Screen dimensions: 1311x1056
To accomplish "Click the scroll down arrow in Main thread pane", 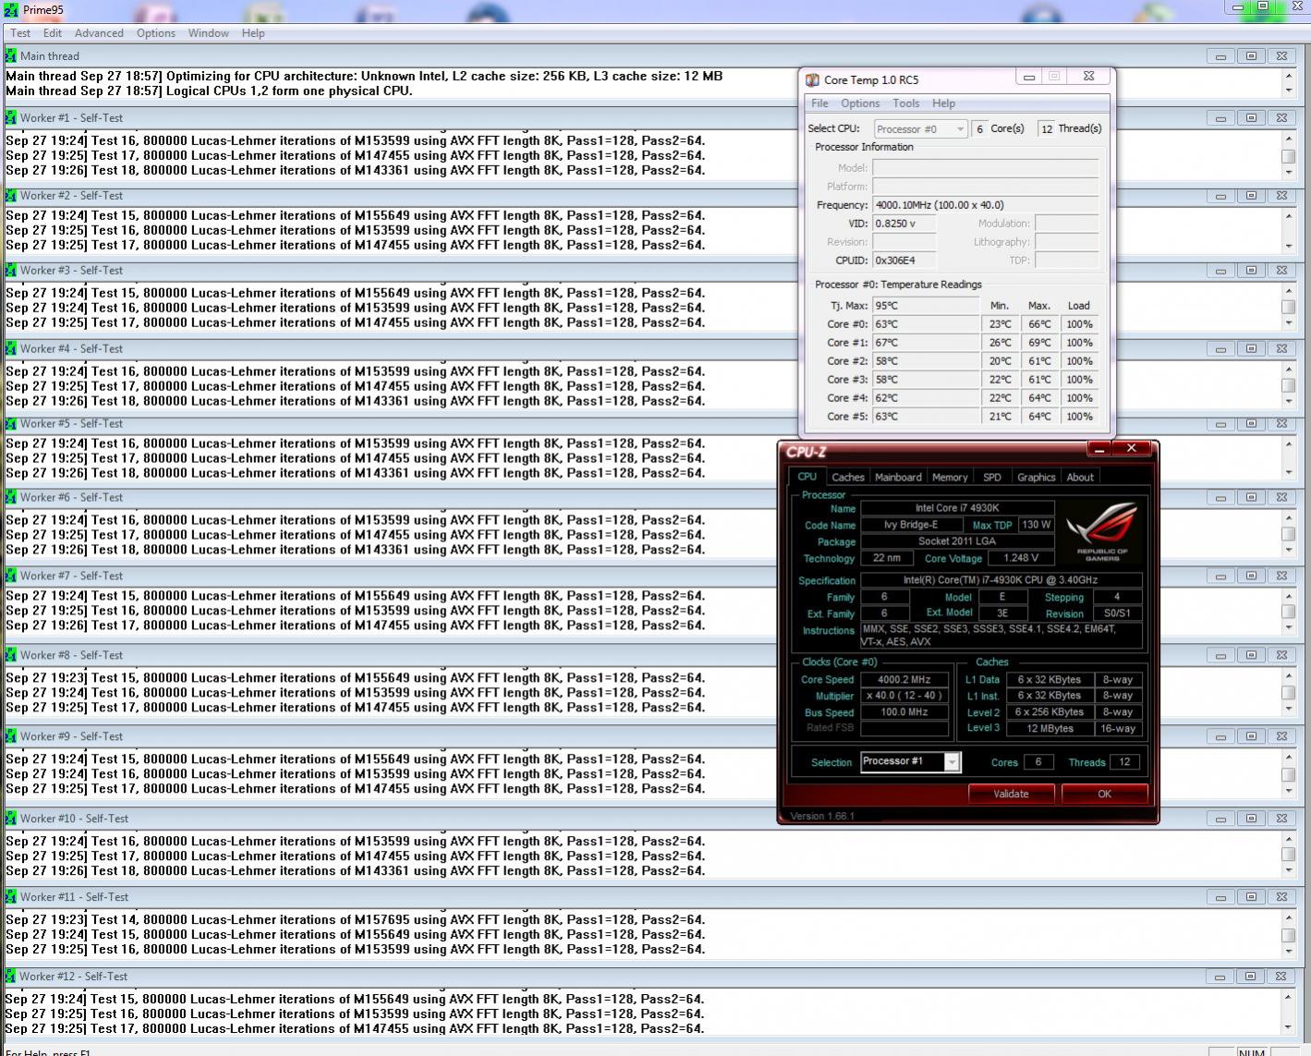I will point(1289,91).
